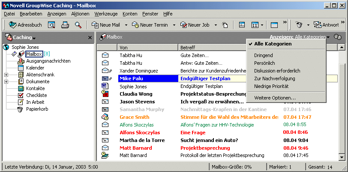Open dropdown arrow next to Neue Mail
This screenshot has height=172, width=348.
click(x=126, y=25)
